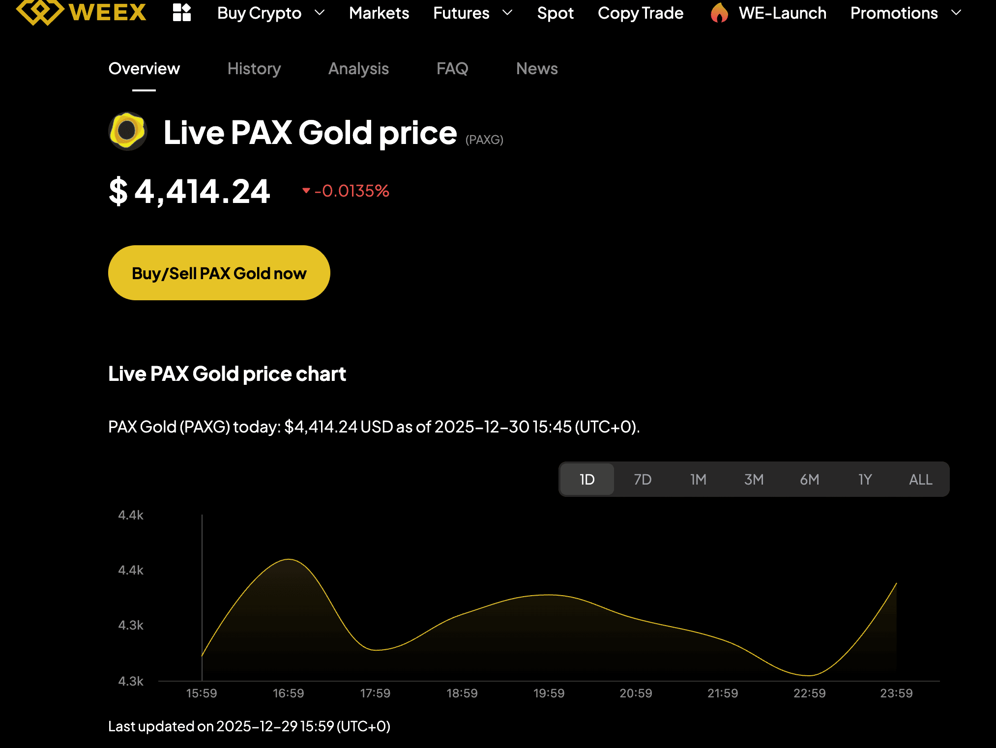Click the PAX Gold coin icon

127,132
